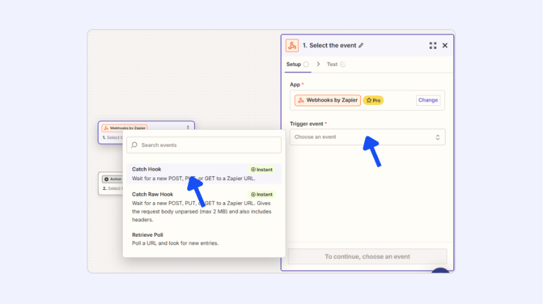Click the Test status icon
Viewport: 544px width, 304px height.
click(x=343, y=64)
